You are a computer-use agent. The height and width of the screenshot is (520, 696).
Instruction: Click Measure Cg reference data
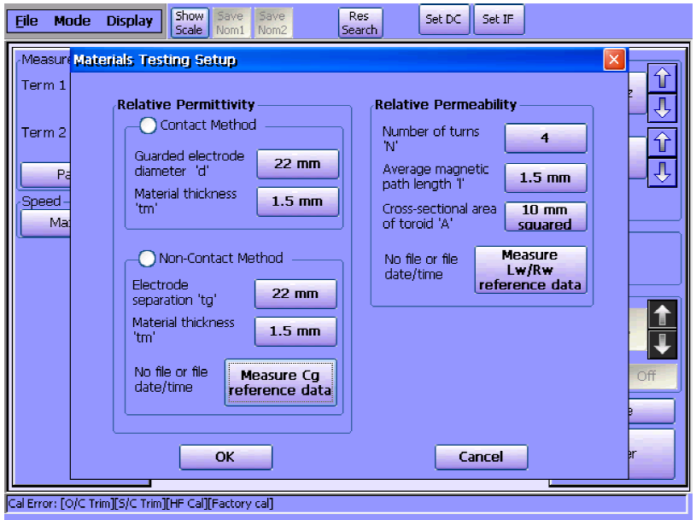pos(281,383)
